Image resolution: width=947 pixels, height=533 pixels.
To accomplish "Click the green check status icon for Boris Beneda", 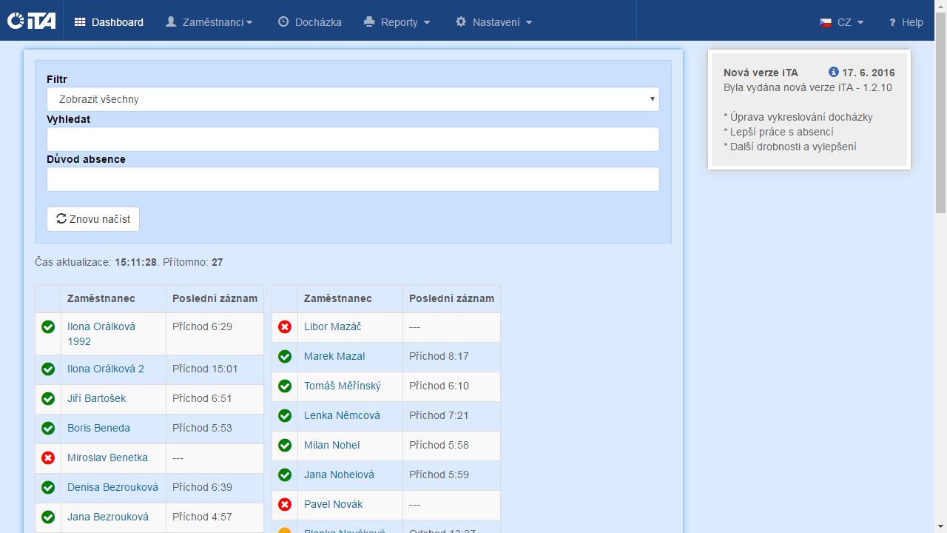I will click(48, 428).
